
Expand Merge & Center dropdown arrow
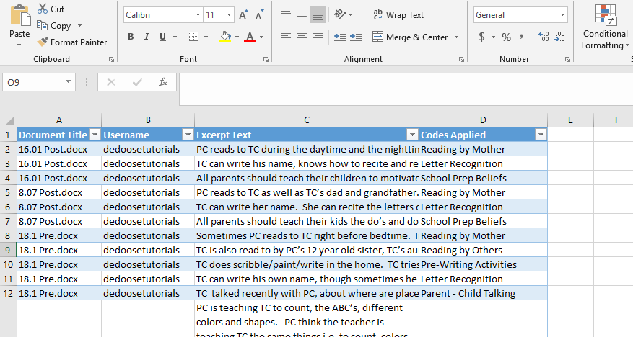(457, 37)
